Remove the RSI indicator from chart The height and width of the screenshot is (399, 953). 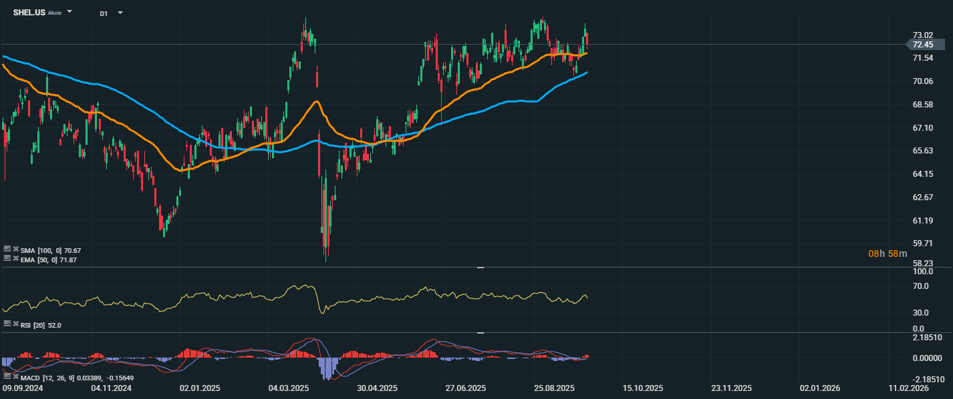pyautogui.click(x=15, y=323)
